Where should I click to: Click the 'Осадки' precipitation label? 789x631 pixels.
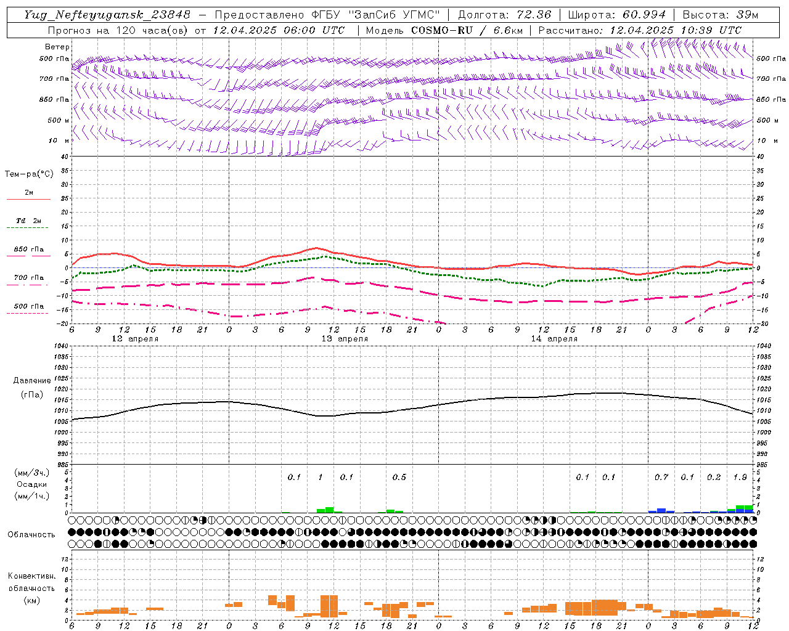tap(32, 484)
